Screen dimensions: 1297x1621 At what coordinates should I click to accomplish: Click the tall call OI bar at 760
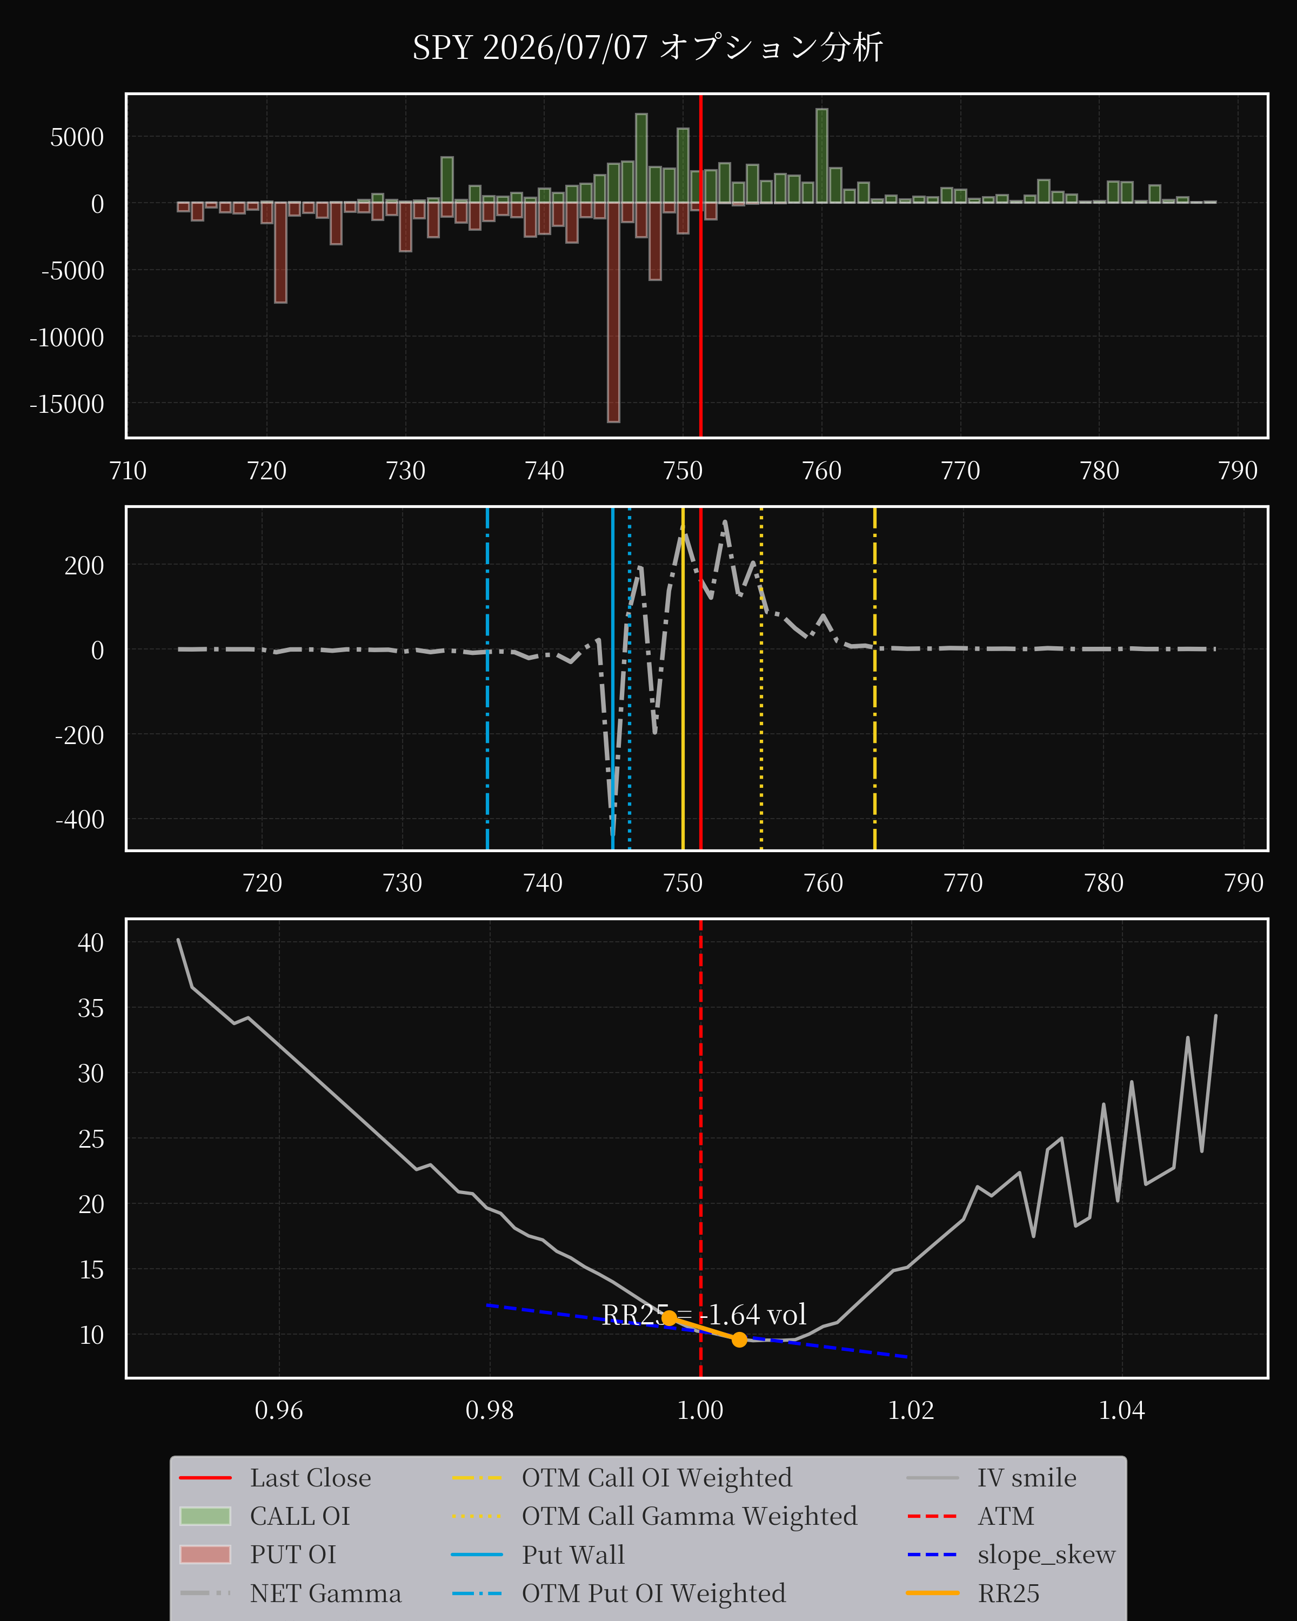(822, 156)
